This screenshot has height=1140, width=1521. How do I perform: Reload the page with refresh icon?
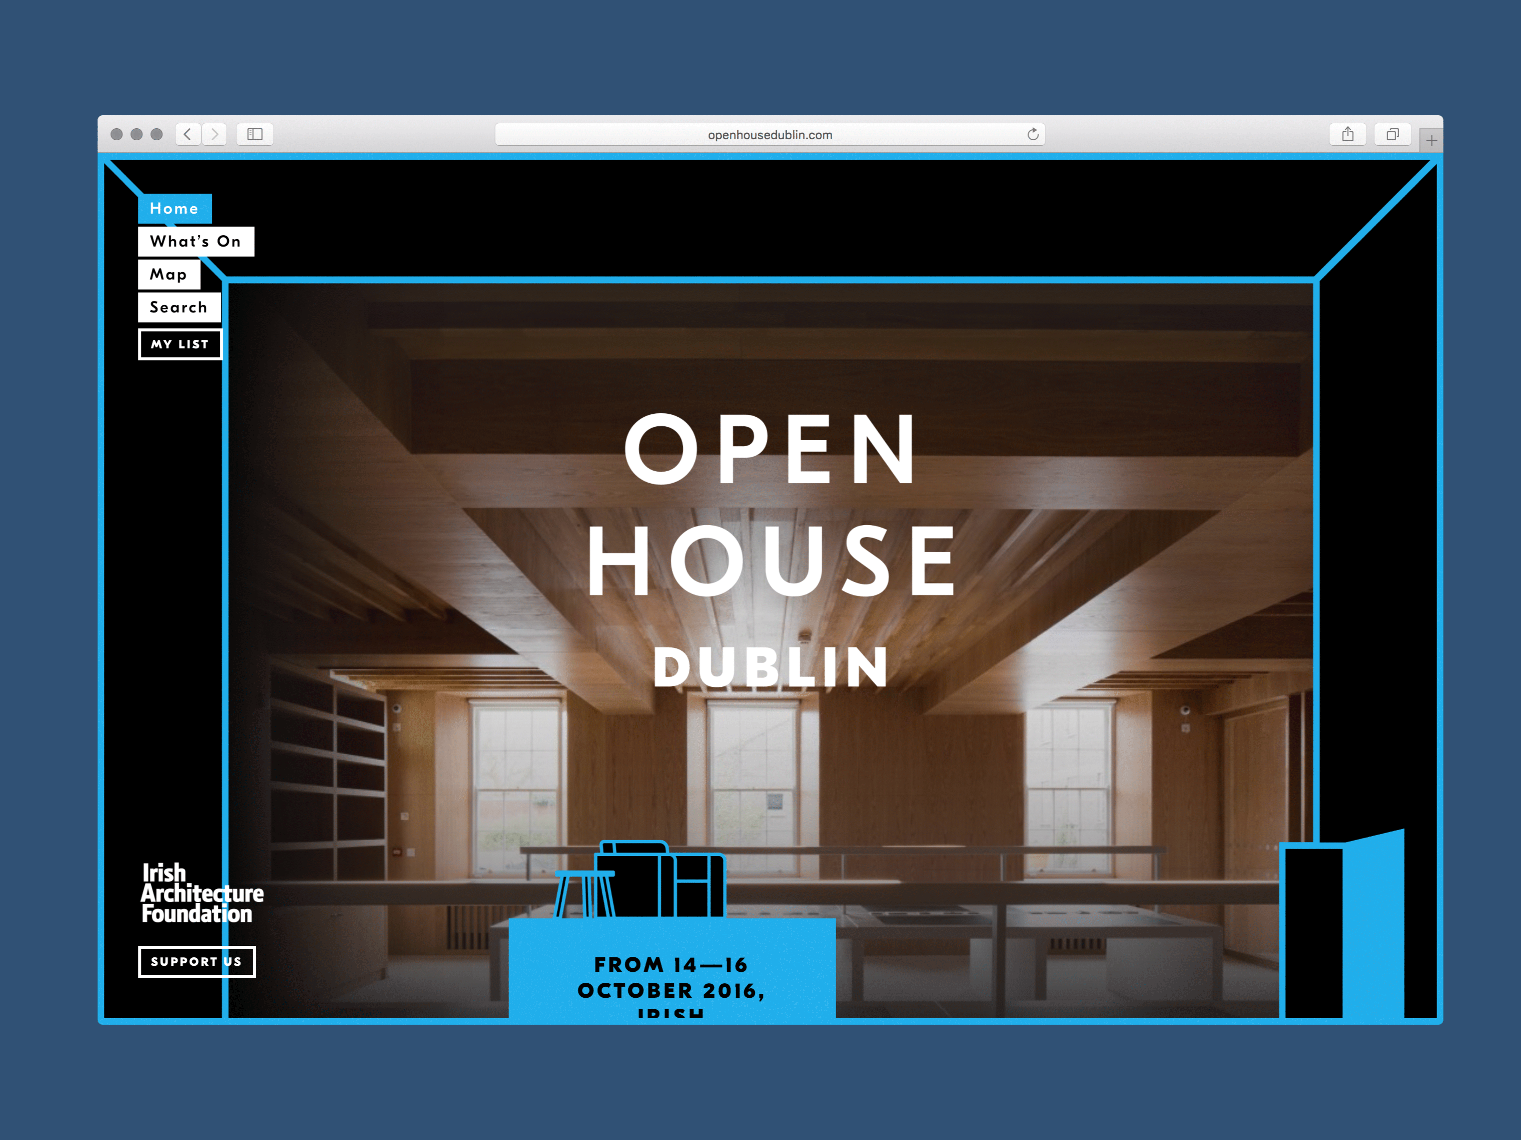point(1032,134)
